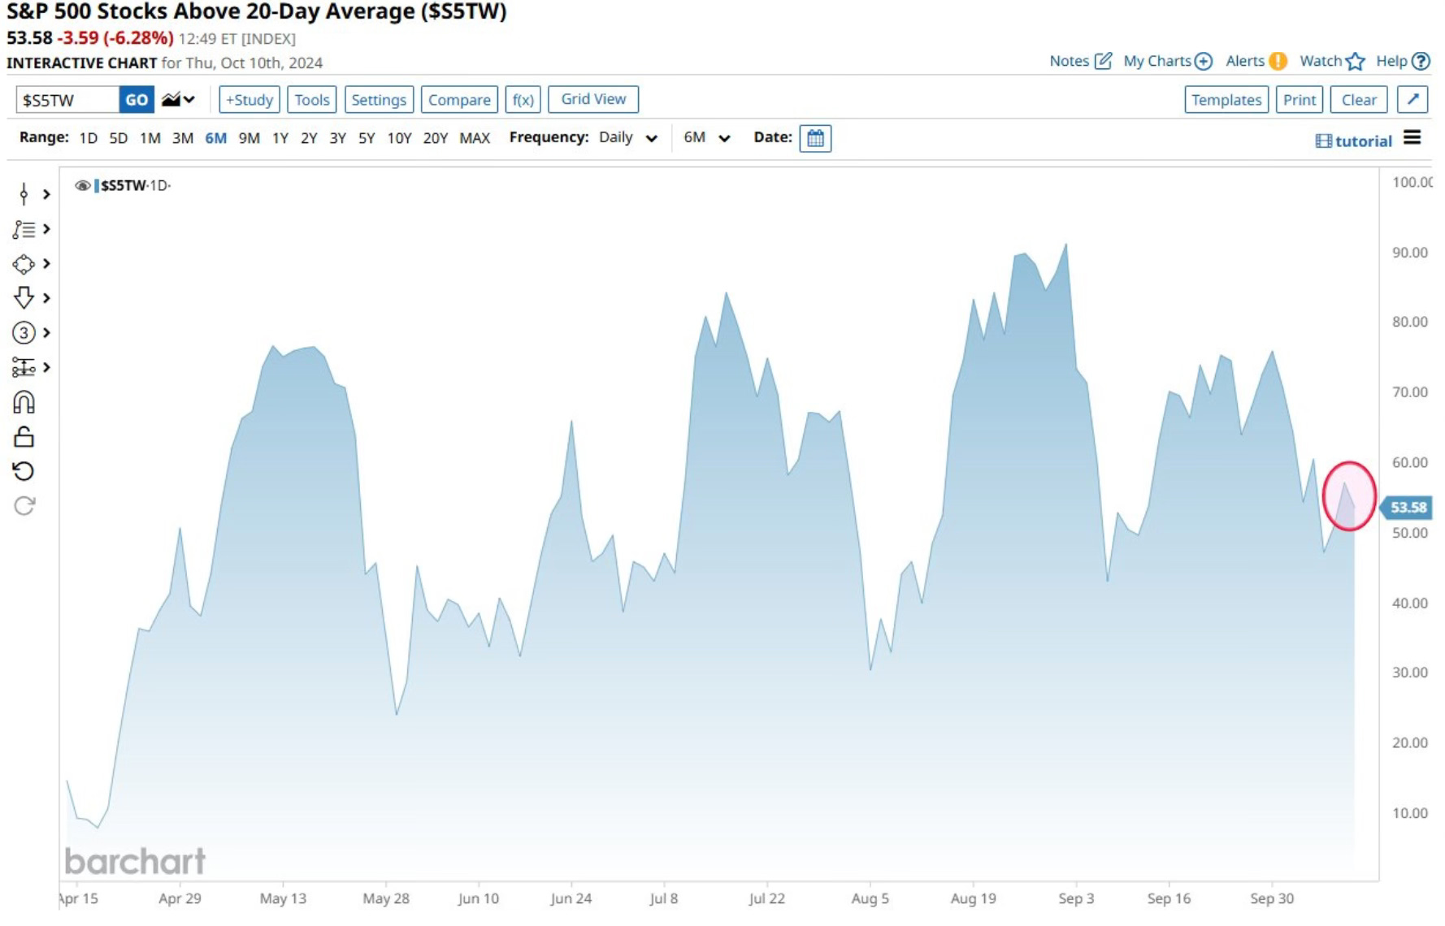1445x926 pixels.
Task: Click the symbol input field with $S5TW
Action: click(67, 100)
